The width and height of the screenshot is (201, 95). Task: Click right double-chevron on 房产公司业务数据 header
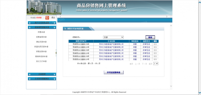click(x=54, y=23)
